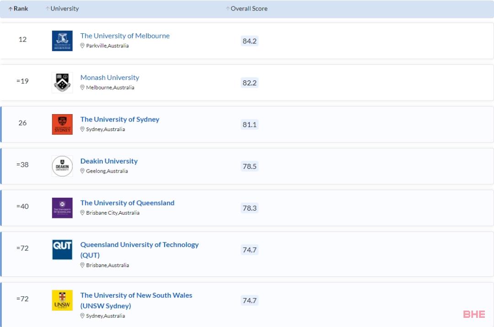The width and height of the screenshot is (494, 327).
Task: Open Queensland University of Technology (QUT) link
Action: (139, 250)
